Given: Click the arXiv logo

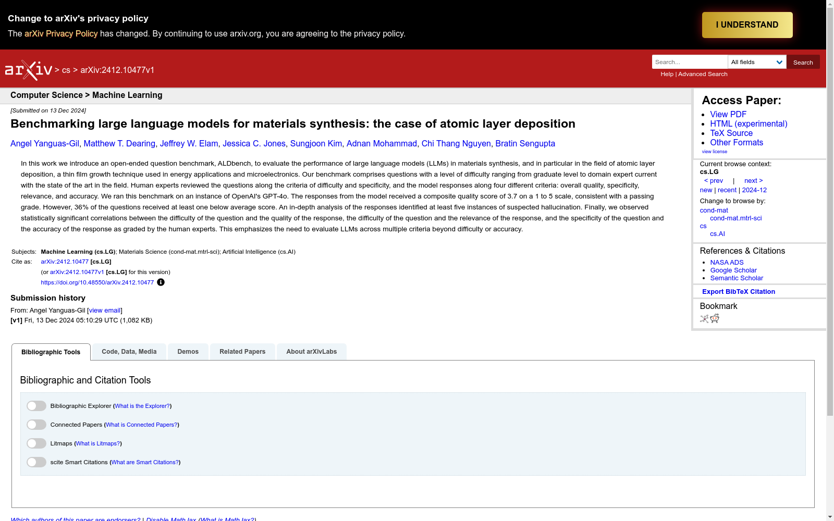Looking at the screenshot, I should pyautogui.click(x=29, y=70).
